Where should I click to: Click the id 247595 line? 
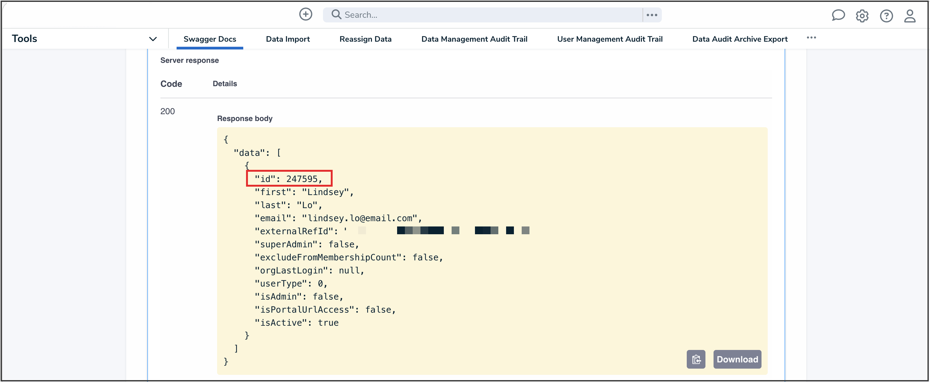[x=289, y=179]
